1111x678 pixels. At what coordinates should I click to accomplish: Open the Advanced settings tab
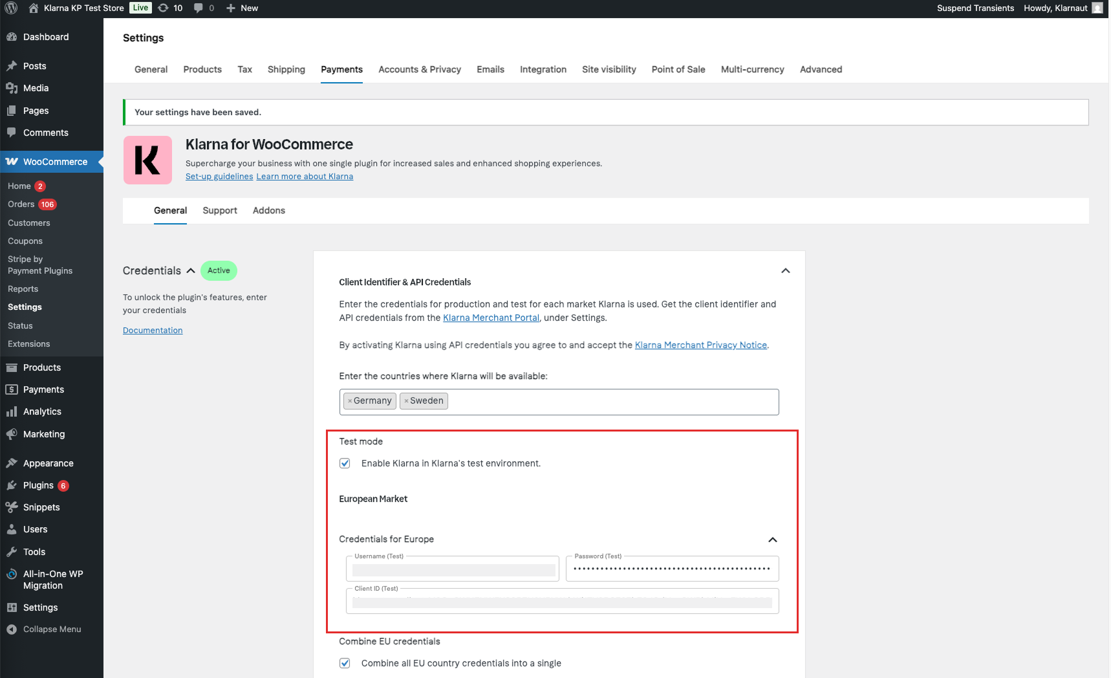click(821, 69)
